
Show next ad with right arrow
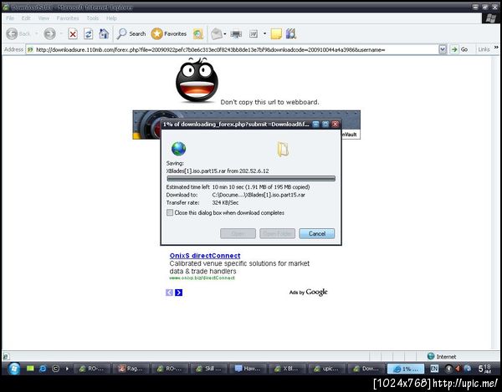coord(179,293)
